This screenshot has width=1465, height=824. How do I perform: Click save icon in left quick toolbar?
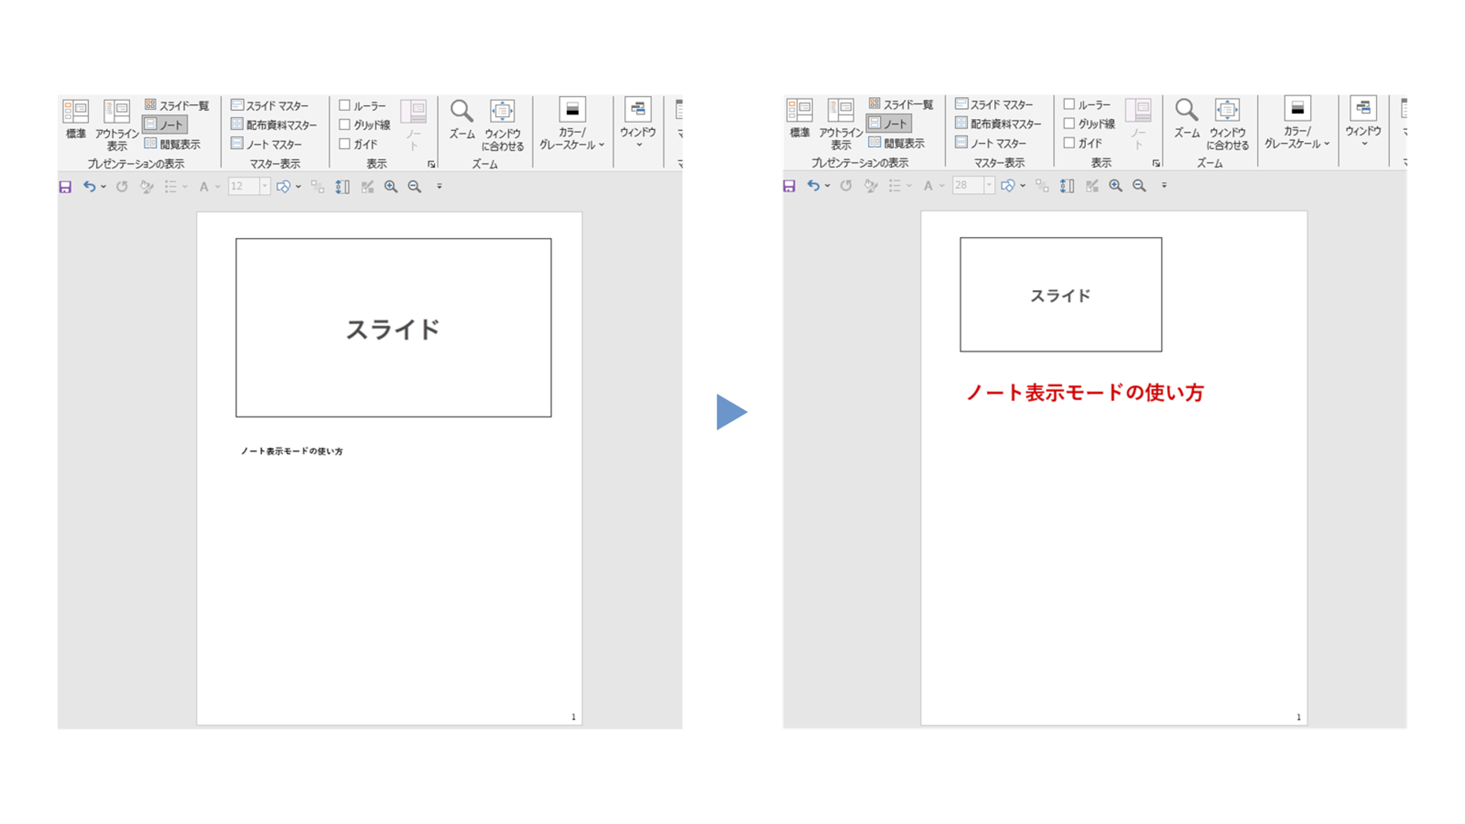point(65,187)
